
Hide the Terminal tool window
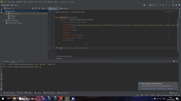coord(177,61)
